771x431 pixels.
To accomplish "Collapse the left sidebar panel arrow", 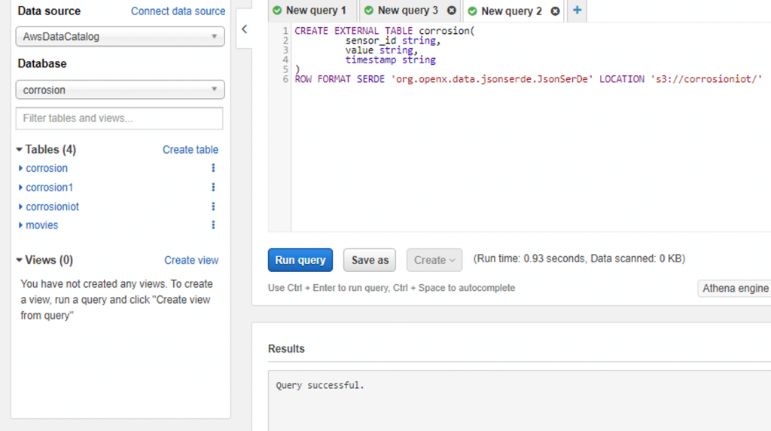I will 245,29.
